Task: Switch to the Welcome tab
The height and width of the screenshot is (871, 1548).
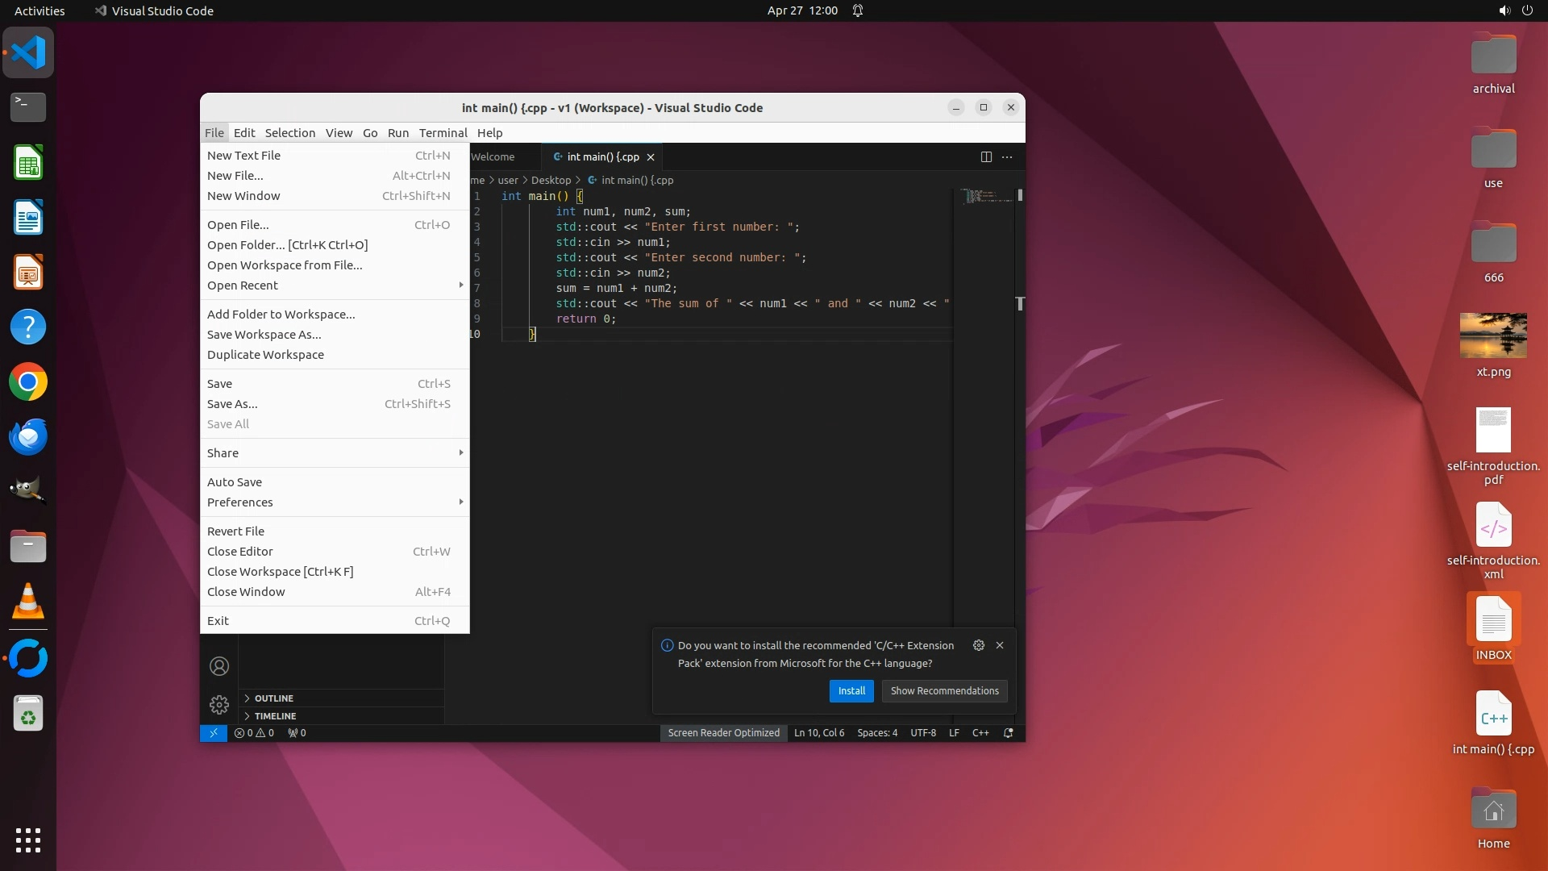Action: pos(493,157)
